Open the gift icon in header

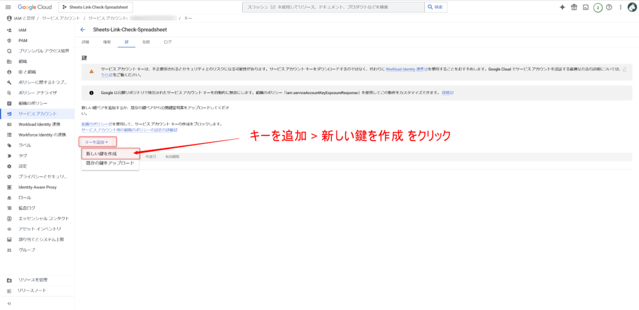coord(574,7)
